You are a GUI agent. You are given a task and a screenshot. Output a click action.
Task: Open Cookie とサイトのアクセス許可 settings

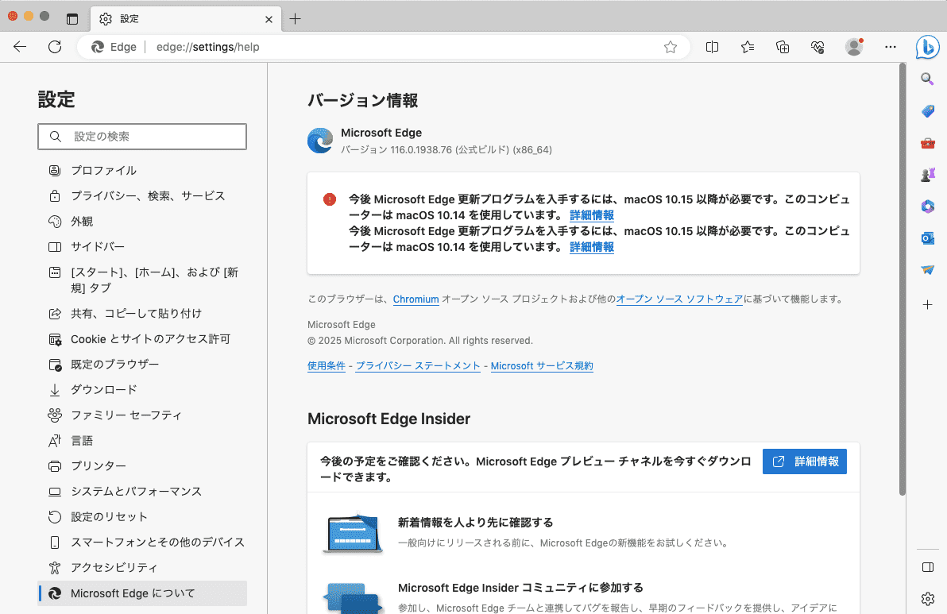coord(142,338)
